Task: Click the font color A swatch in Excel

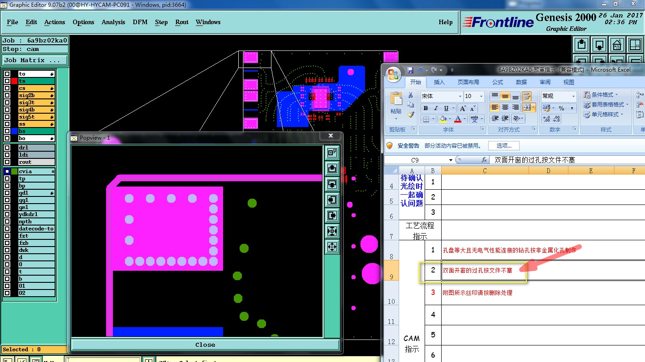Action: (457, 119)
